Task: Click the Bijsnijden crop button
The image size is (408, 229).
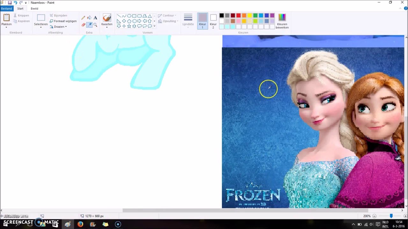Action: (x=58, y=15)
